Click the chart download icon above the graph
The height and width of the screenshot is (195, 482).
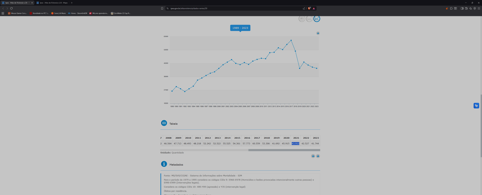tap(318, 33)
